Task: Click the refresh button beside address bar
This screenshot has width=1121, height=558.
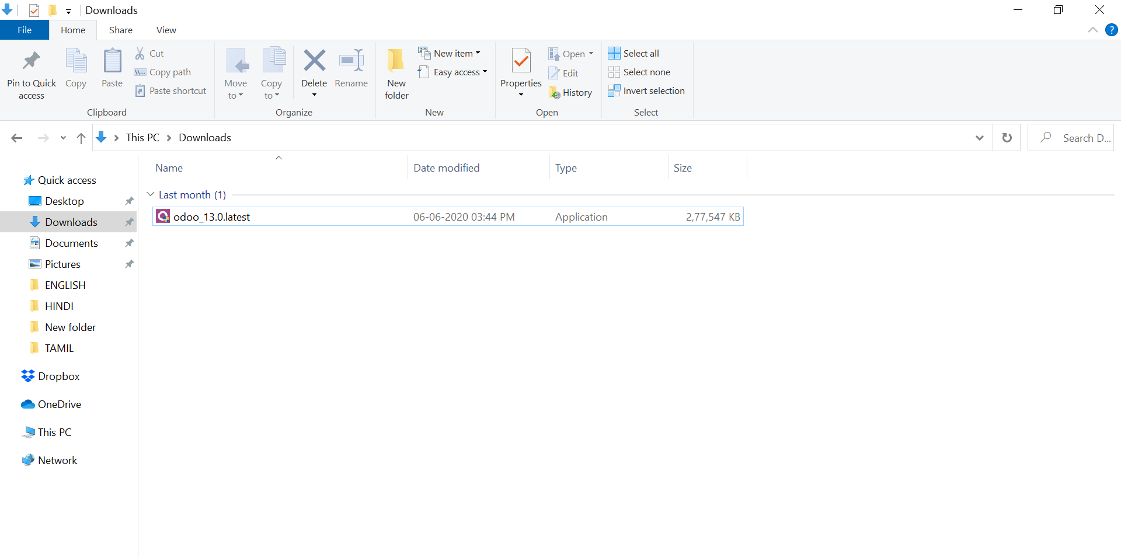Action: (1007, 138)
